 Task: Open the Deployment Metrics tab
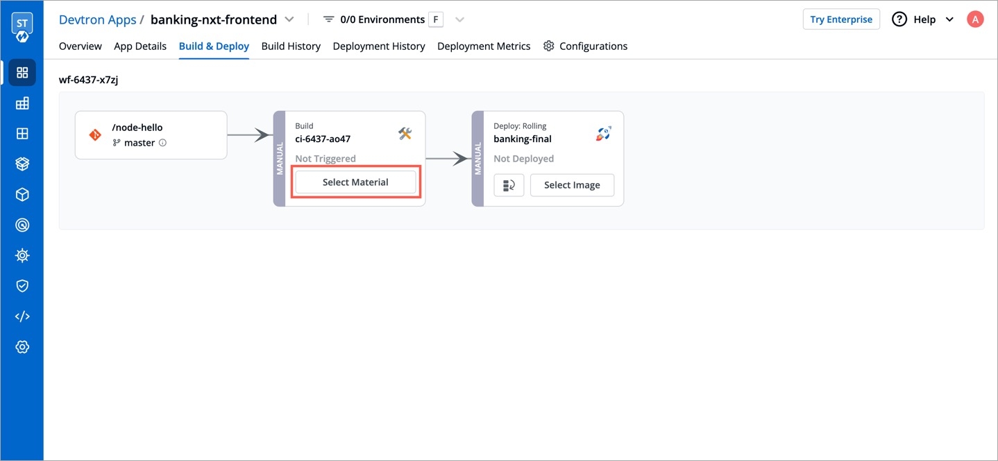484,46
